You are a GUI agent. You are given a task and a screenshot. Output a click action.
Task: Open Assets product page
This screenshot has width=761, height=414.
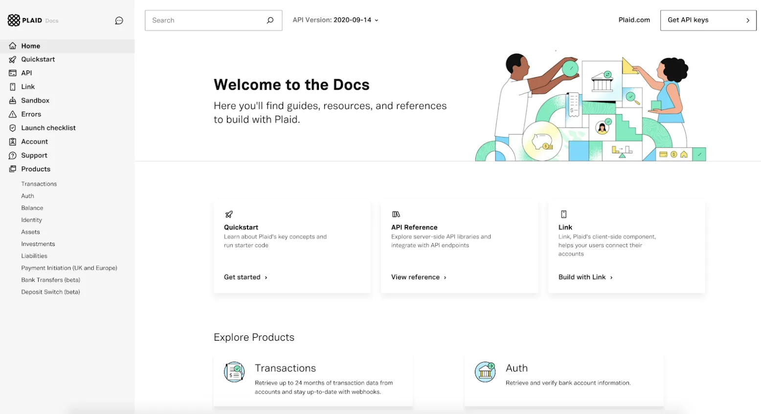(31, 232)
